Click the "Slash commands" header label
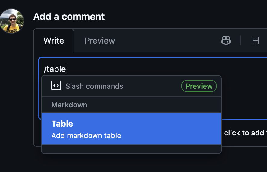 pyautogui.click(x=94, y=86)
